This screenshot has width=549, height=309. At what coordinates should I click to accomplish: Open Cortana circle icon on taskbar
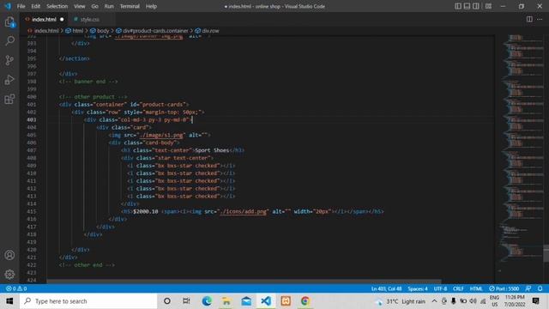[x=167, y=301]
